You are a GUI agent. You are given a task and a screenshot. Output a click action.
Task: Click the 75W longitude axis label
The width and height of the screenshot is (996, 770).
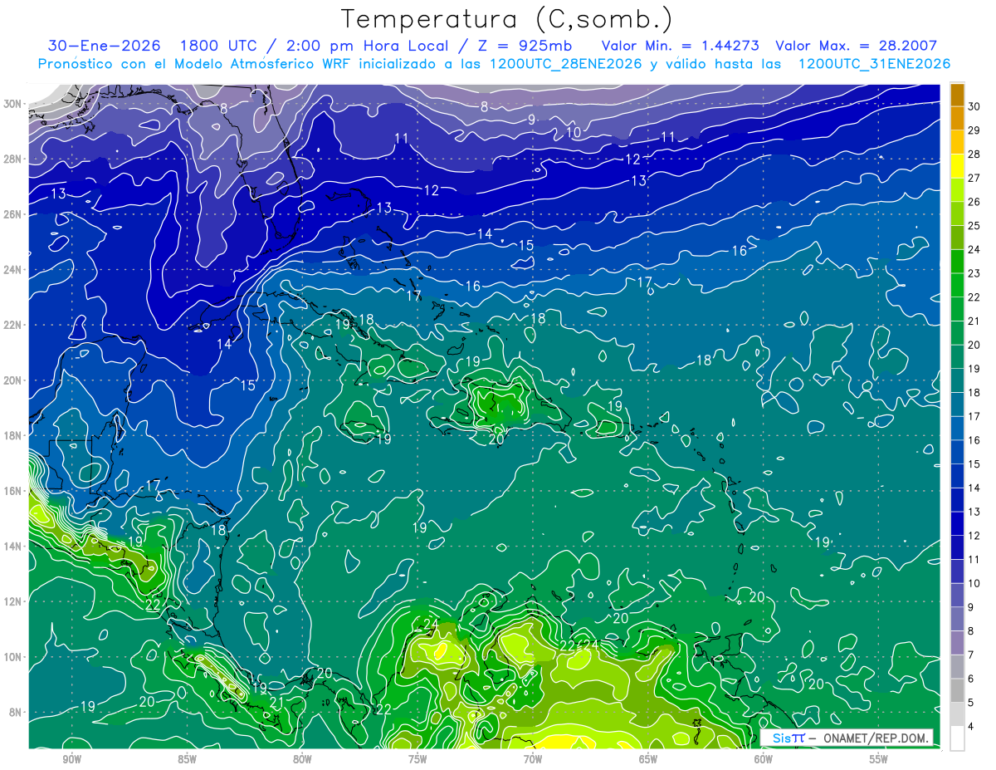(417, 759)
